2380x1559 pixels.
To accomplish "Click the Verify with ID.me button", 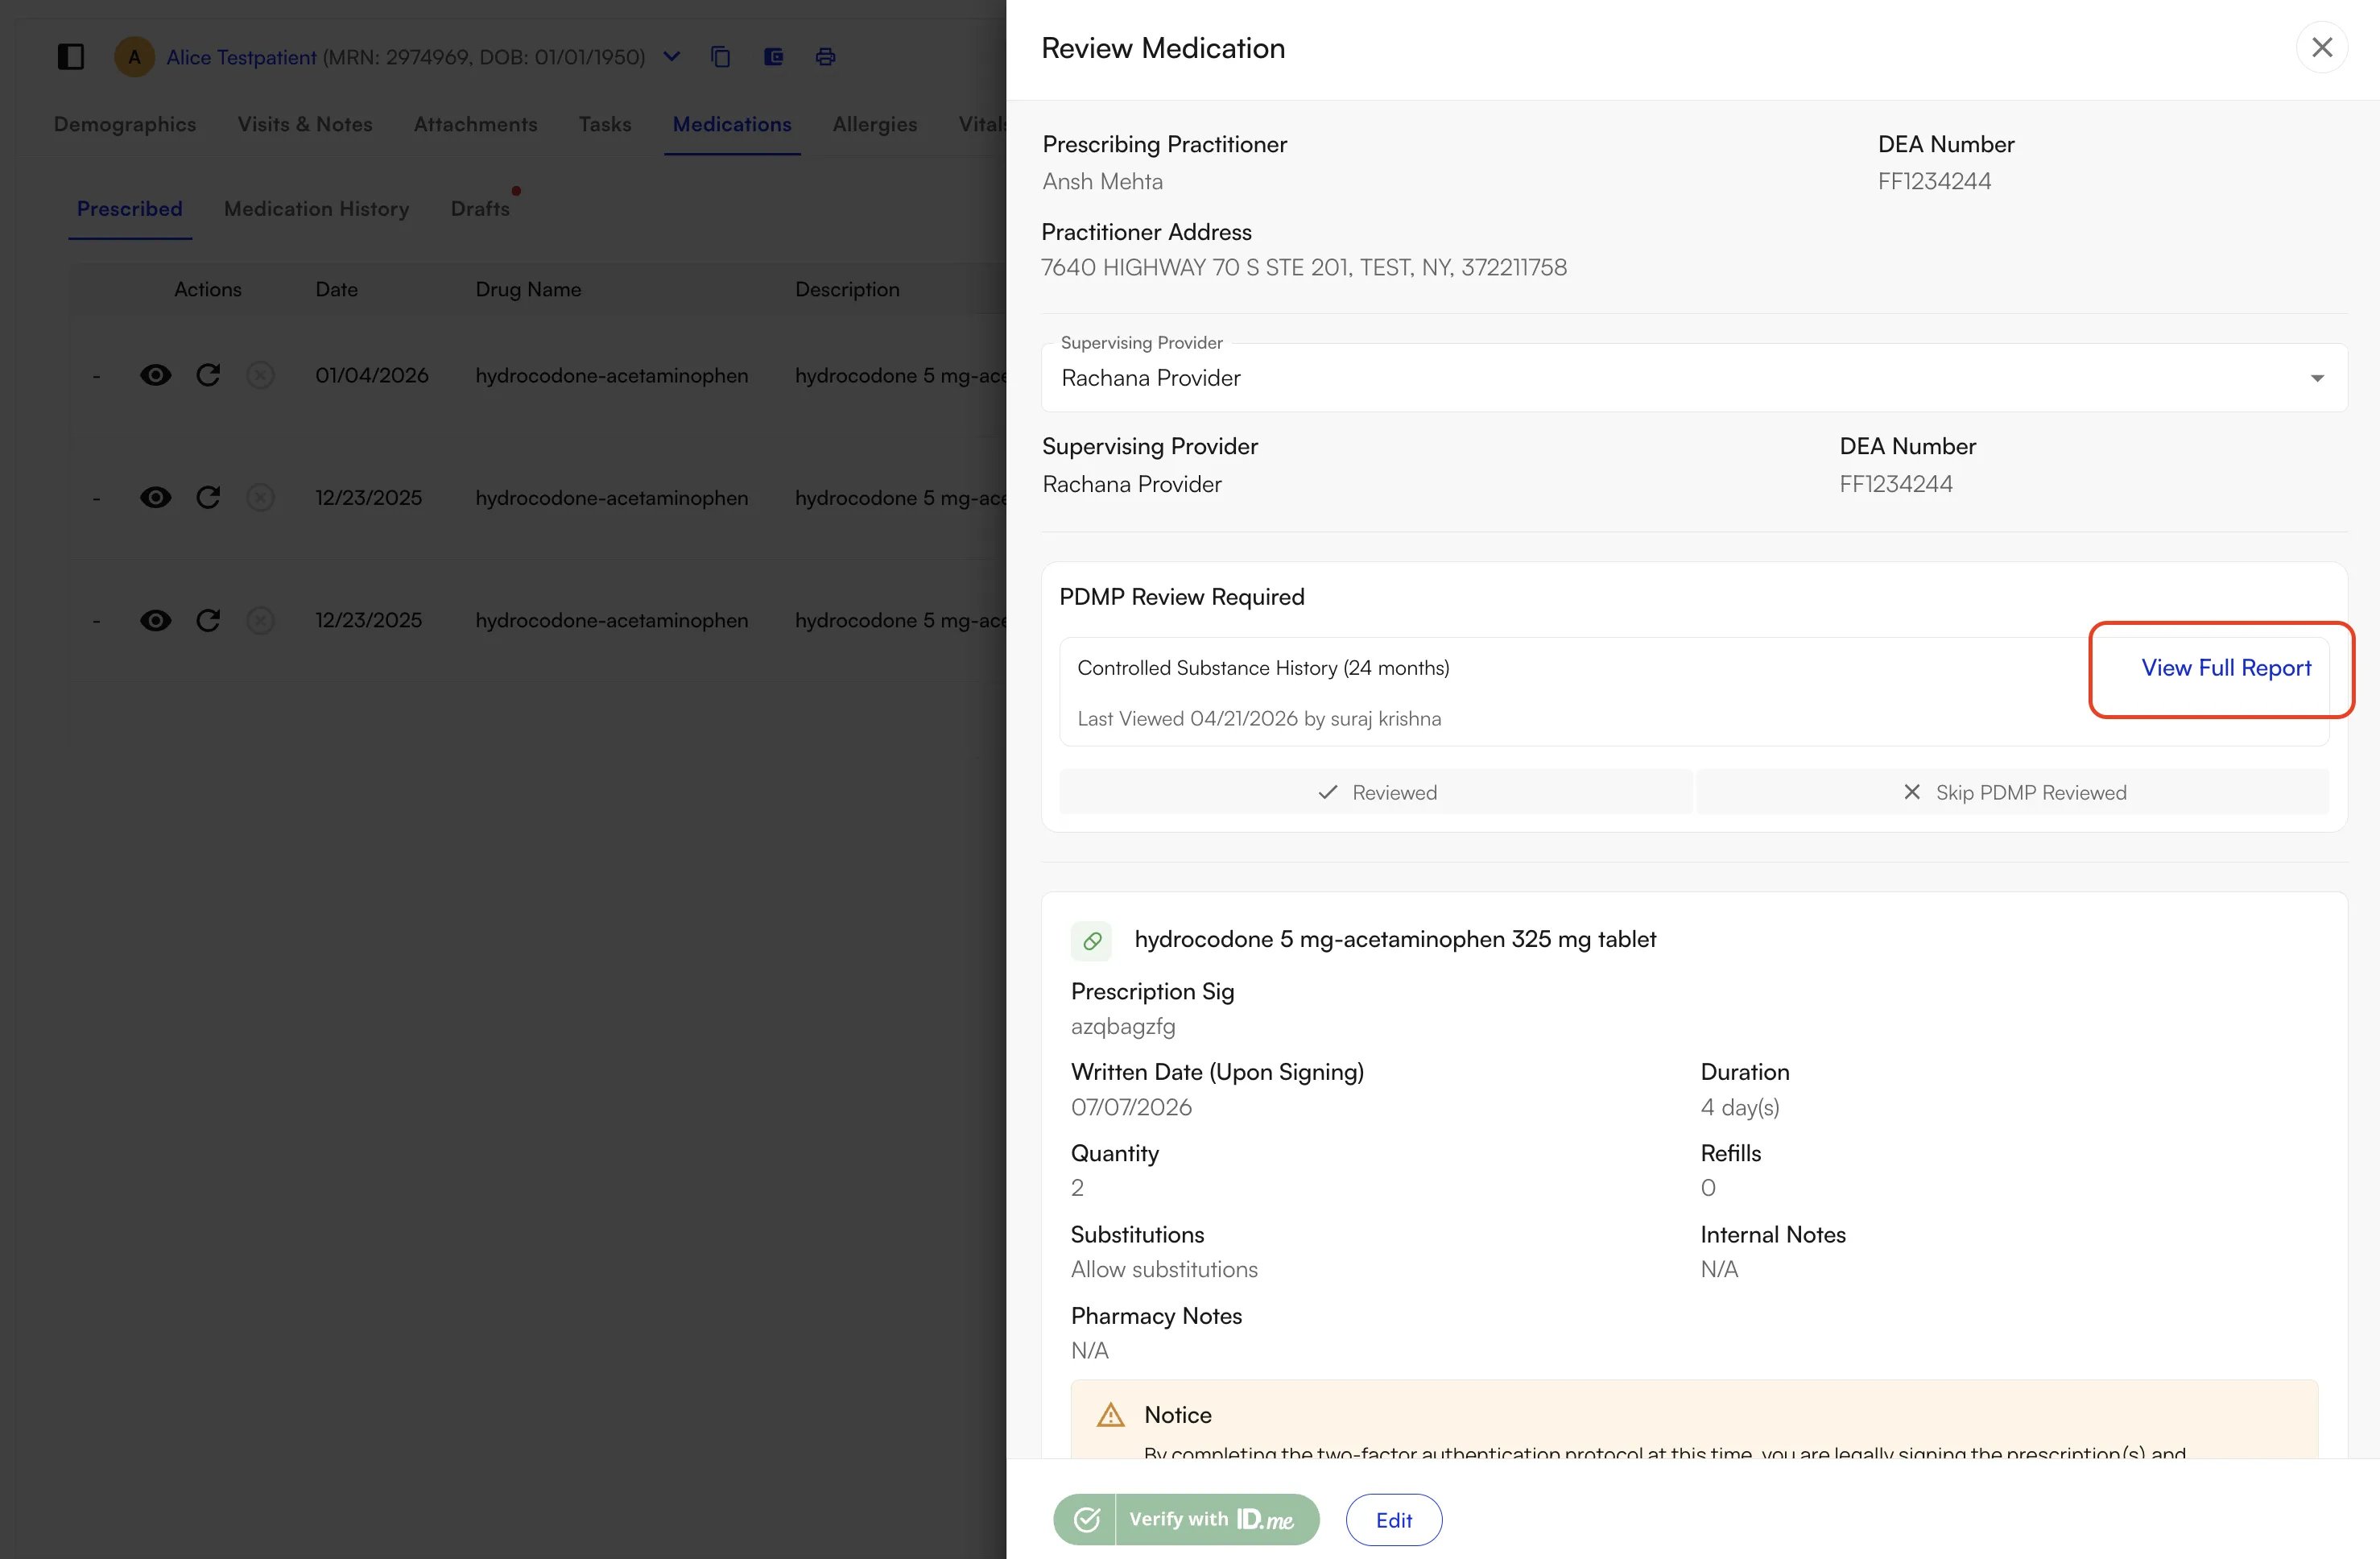I will (1186, 1519).
